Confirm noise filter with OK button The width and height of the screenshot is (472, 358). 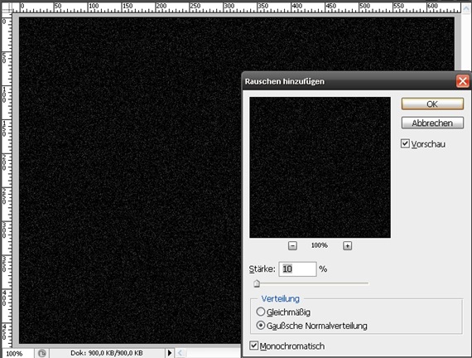(432, 104)
